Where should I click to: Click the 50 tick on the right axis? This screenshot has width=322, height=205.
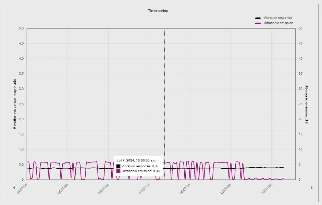click(300, 28)
